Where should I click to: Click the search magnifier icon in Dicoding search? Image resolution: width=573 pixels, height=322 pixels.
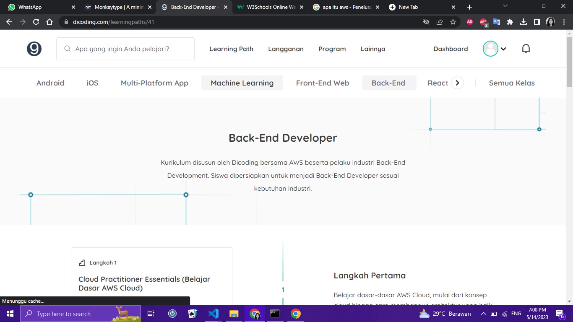pos(67,49)
